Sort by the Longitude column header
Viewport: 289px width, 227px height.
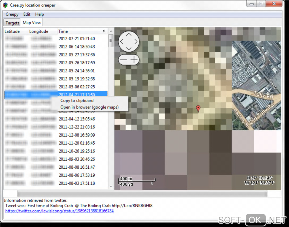click(43, 31)
